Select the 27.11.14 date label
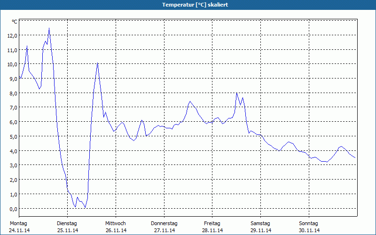 click(164, 230)
